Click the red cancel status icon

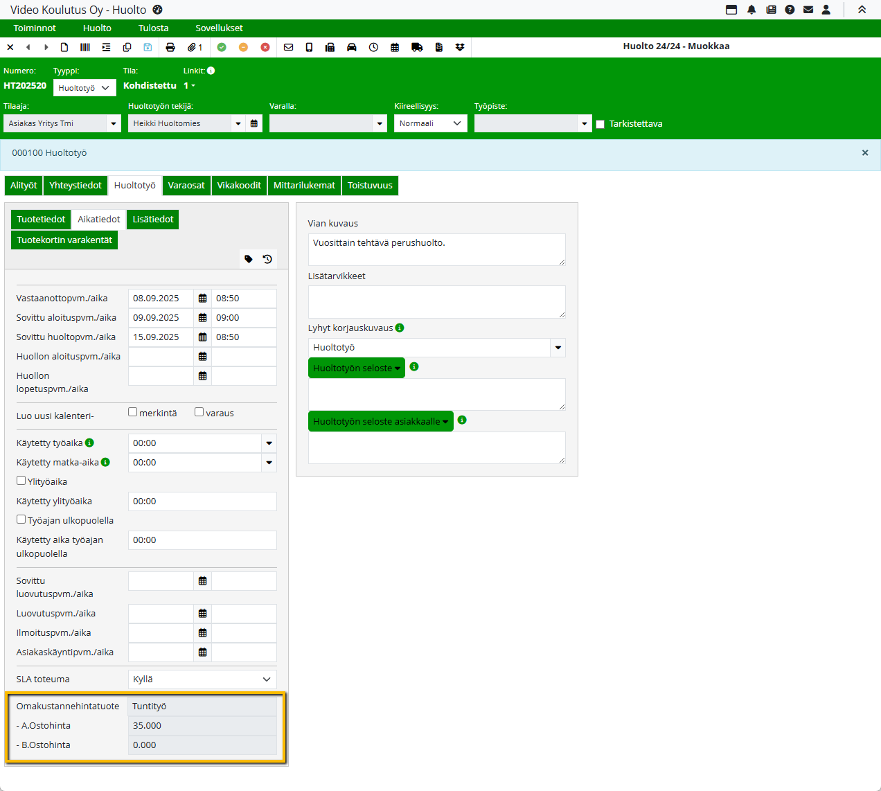click(265, 47)
